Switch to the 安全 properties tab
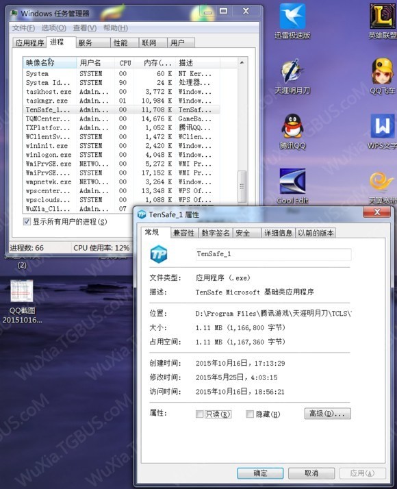Viewport: 397px width, 489px height. pos(246,233)
